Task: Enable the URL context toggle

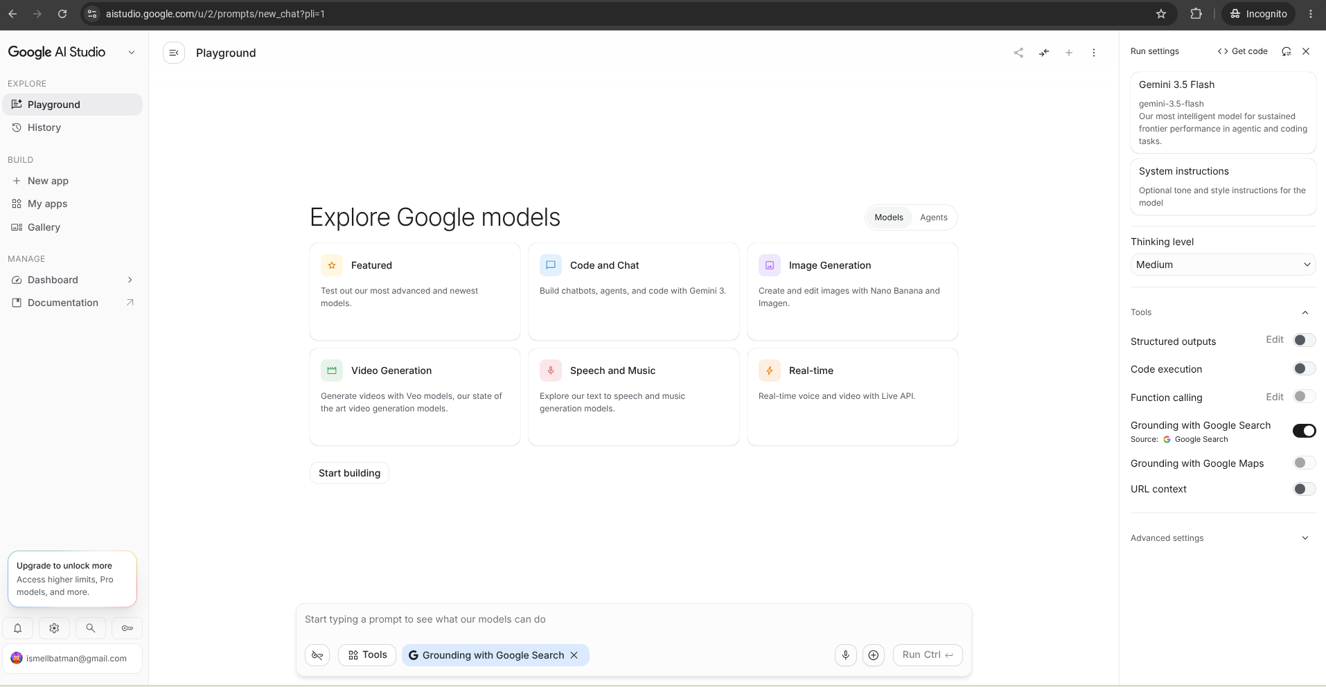Action: point(1305,489)
